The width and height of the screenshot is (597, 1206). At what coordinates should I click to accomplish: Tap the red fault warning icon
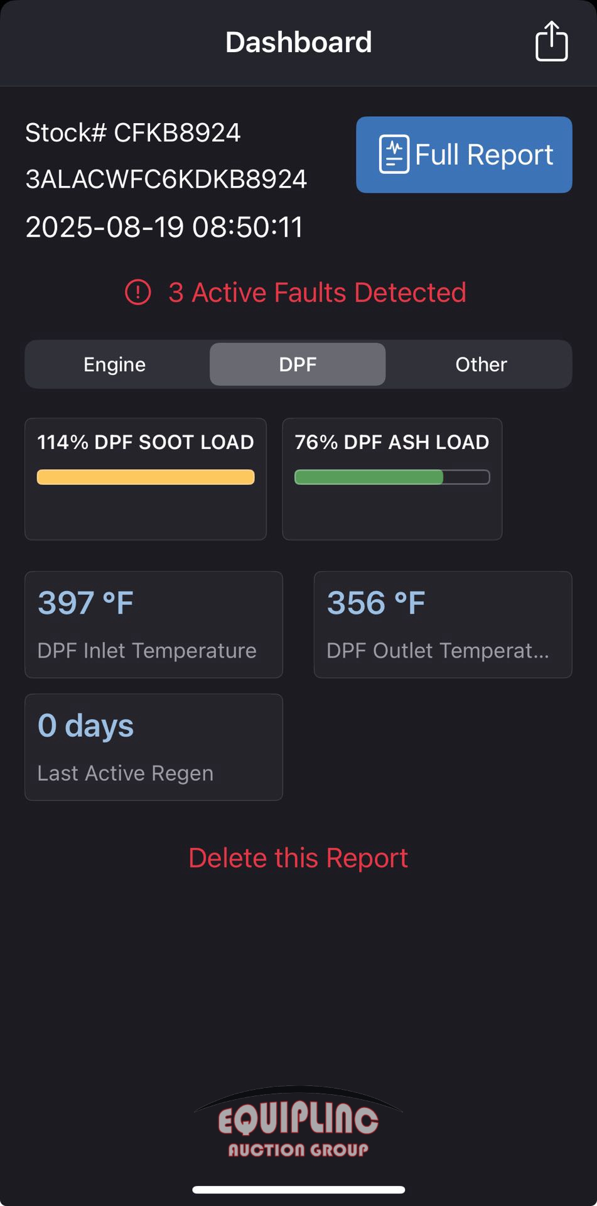(137, 292)
